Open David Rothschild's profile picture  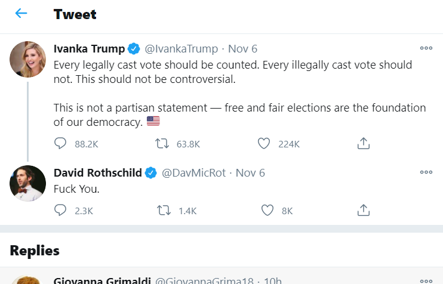point(27,184)
